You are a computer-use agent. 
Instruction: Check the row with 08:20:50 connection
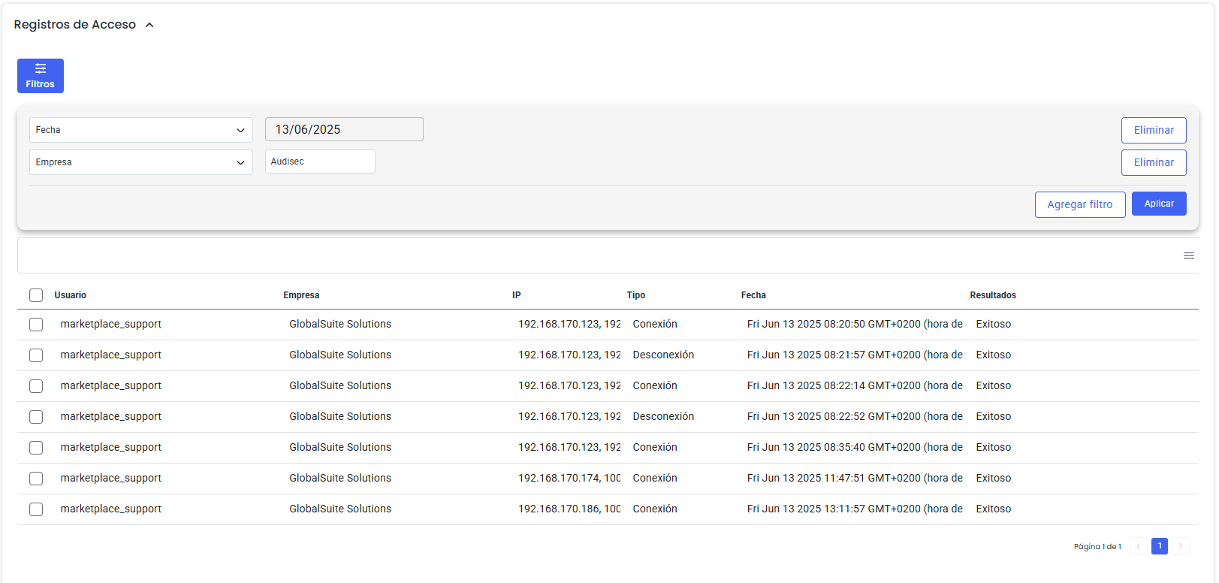[36, 325]
